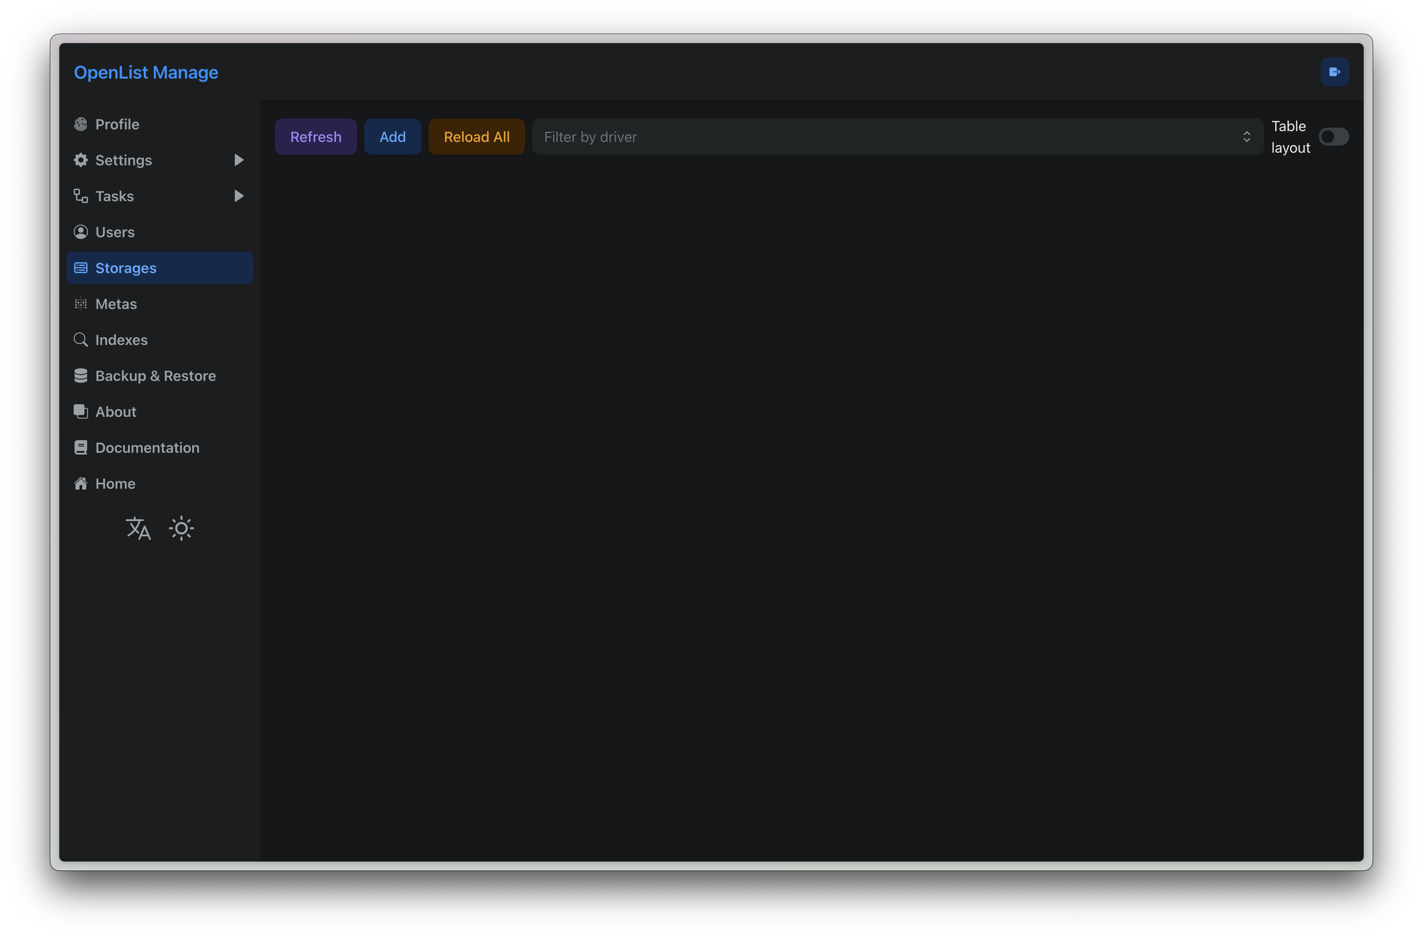Viewport: 1423px width, 937px height.
Task: Open the Metas section
Action: (159, 304)
